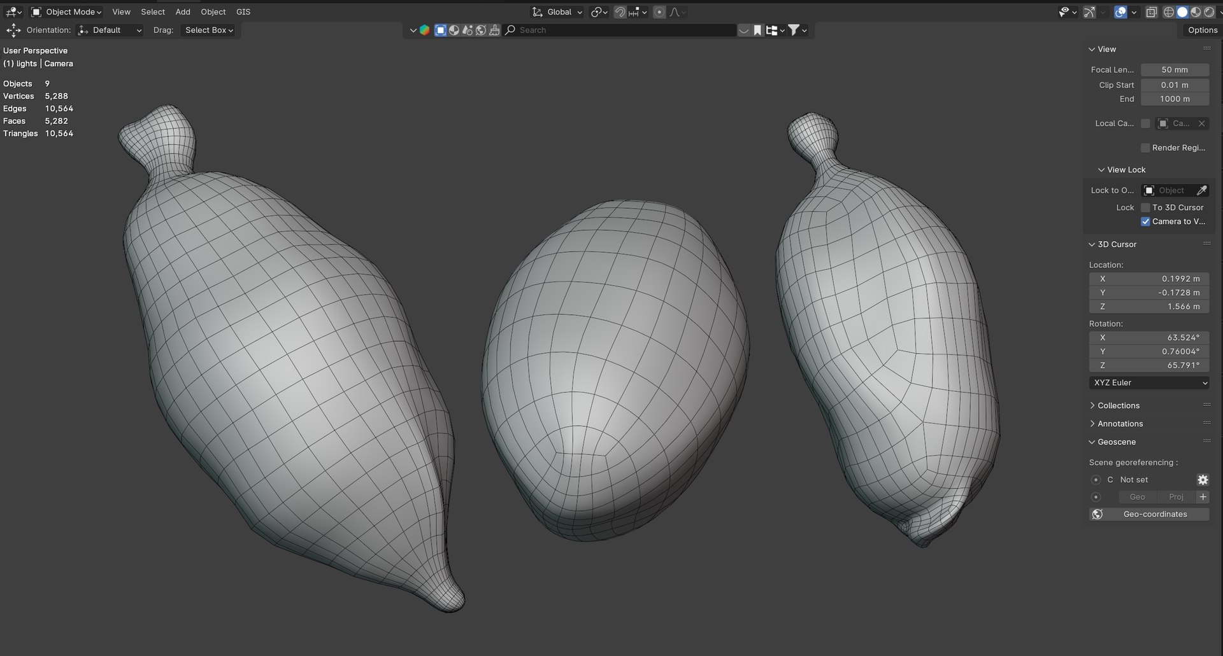Switch to wireframe shading mode
The width and height of the screenshot is (1223, 656).
(x=1169, y=12)
